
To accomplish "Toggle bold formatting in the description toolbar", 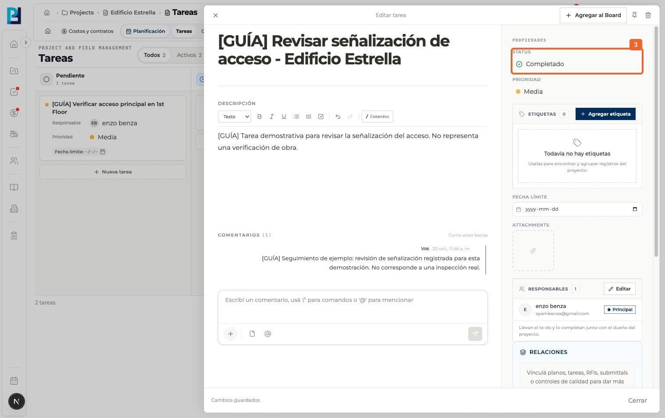I will pyautogui.click(x=260, y=117).
